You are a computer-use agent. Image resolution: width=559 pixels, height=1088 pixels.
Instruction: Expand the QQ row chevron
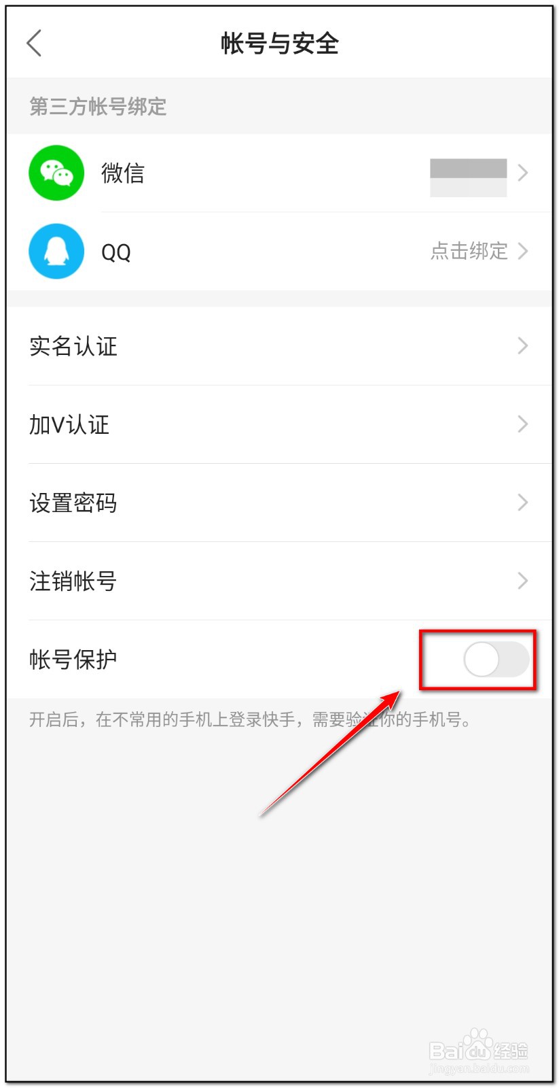[x=522, y=251]
